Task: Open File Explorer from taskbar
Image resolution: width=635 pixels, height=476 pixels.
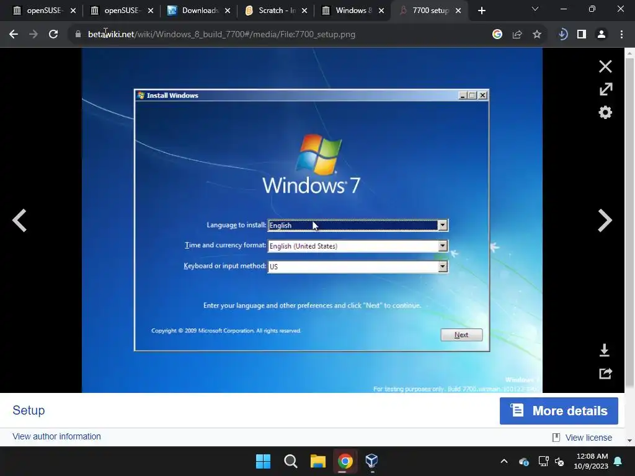Action: click(318, 461)
